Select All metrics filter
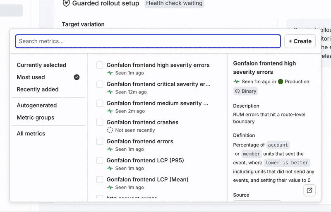331x212 pixels. pos(31,133)
